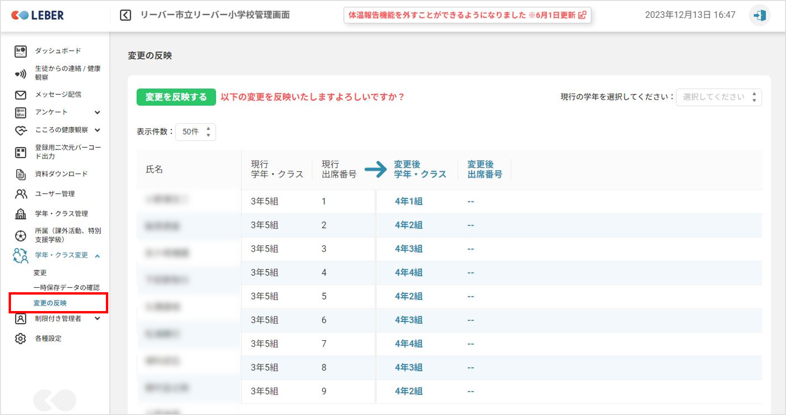Click the 2D barcode output icon

[x=20, y=152]
